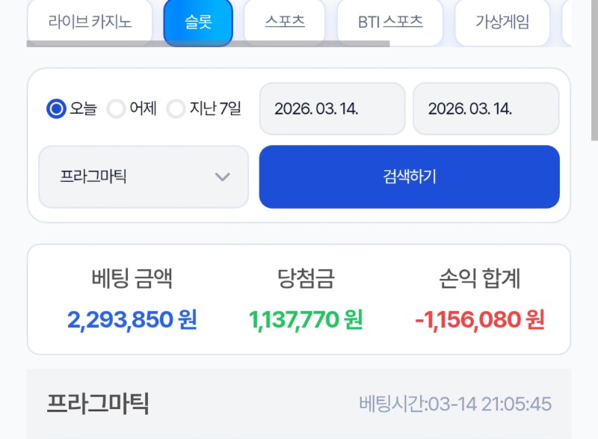Viewport: 598px width, 439px height.
Task: Click the 프라그마틱 bet record heading
Action: pyautogui.click(x=98, y=404)
